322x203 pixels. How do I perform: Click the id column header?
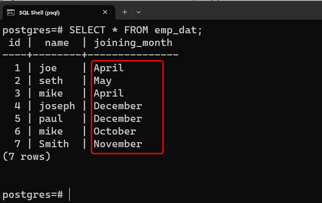point(15,43)
